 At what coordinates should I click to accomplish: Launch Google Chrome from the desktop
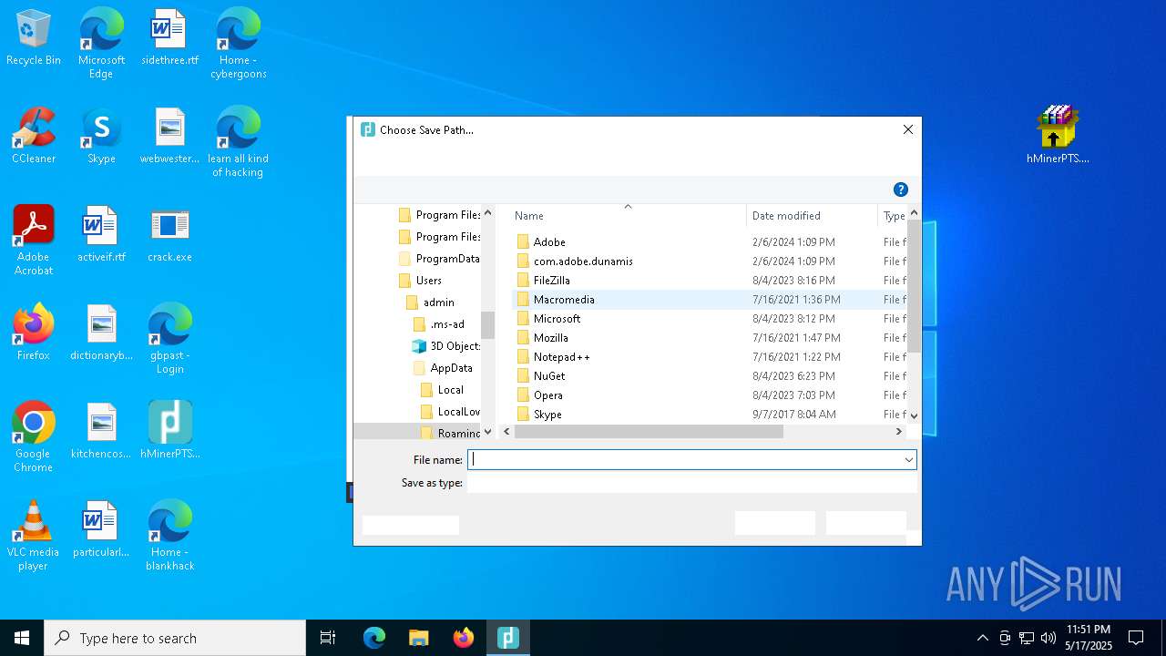tap(34, 437)
